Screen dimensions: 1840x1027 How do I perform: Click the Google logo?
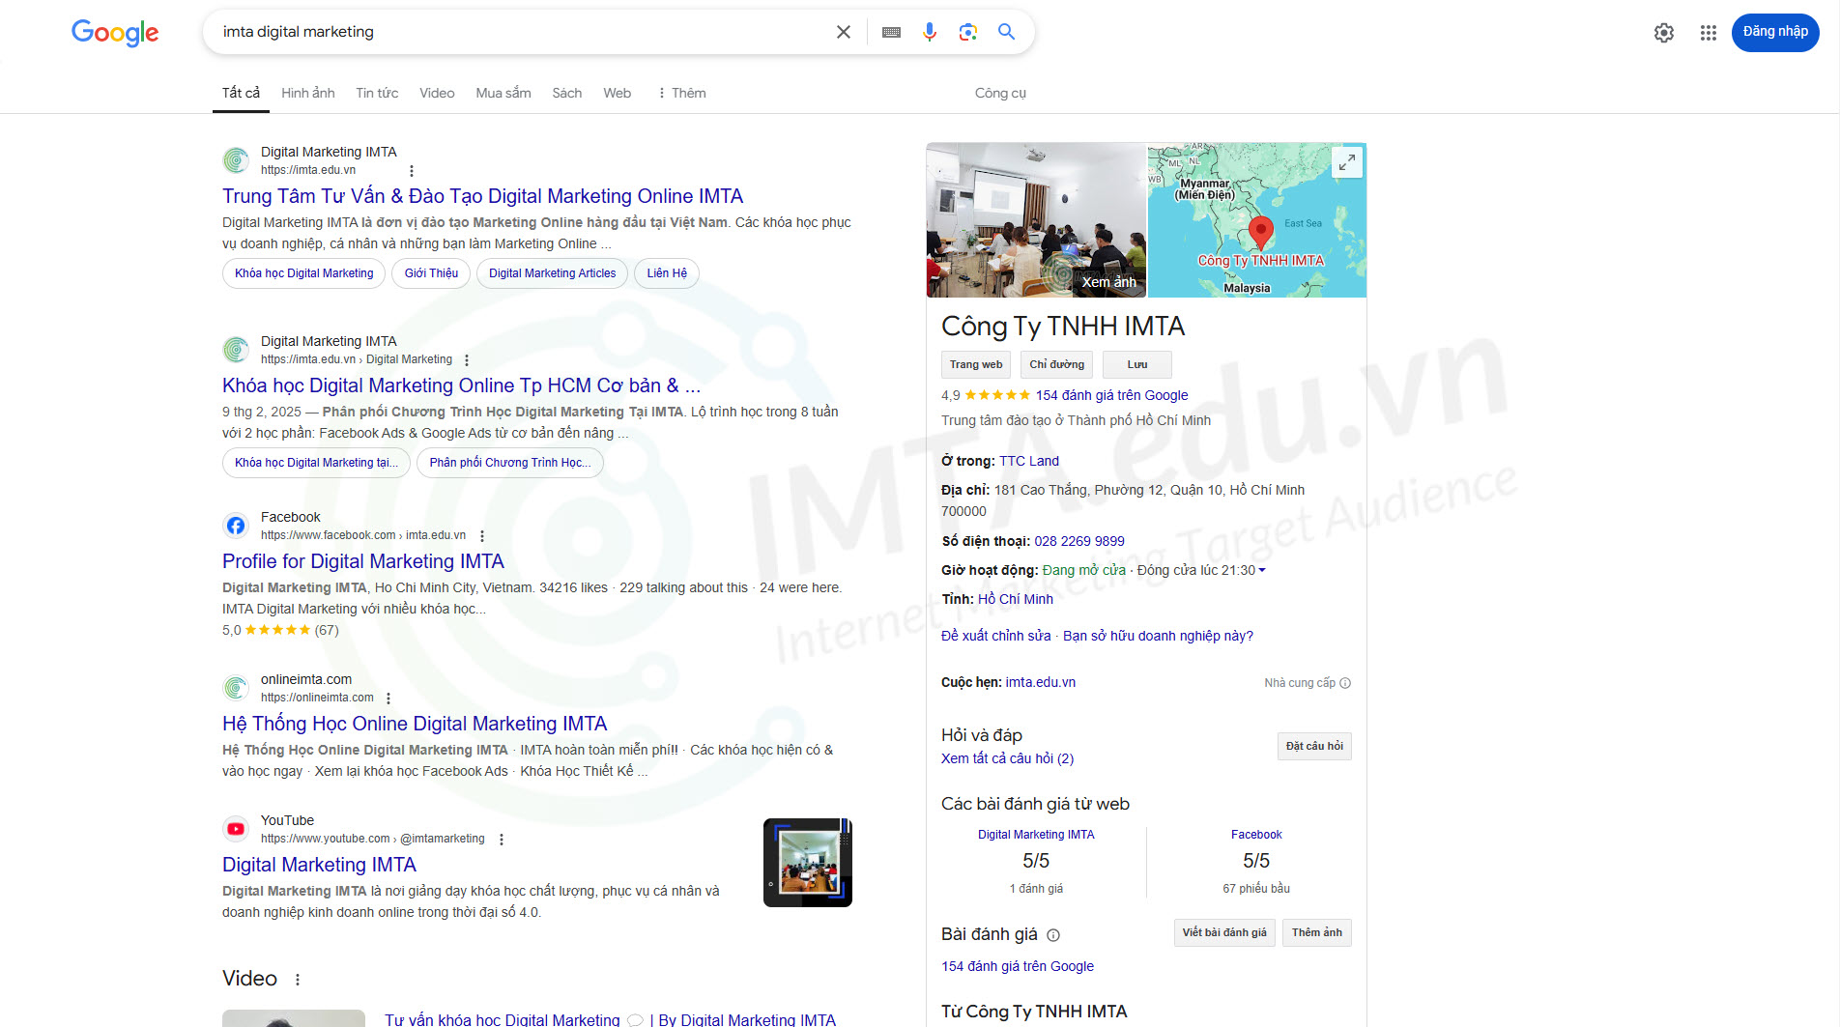115,33
